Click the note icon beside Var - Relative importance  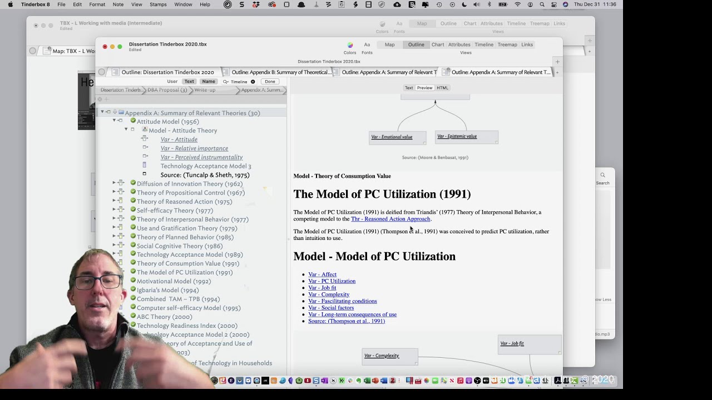coord(145,148)
